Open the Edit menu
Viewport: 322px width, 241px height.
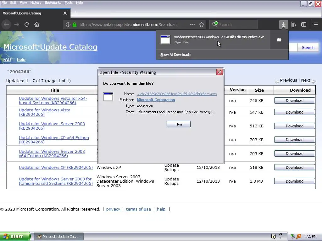[13, 3]
